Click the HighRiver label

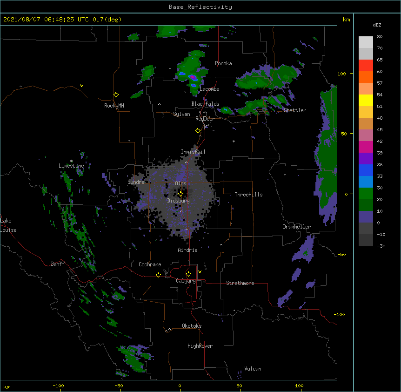click(200, 346)
